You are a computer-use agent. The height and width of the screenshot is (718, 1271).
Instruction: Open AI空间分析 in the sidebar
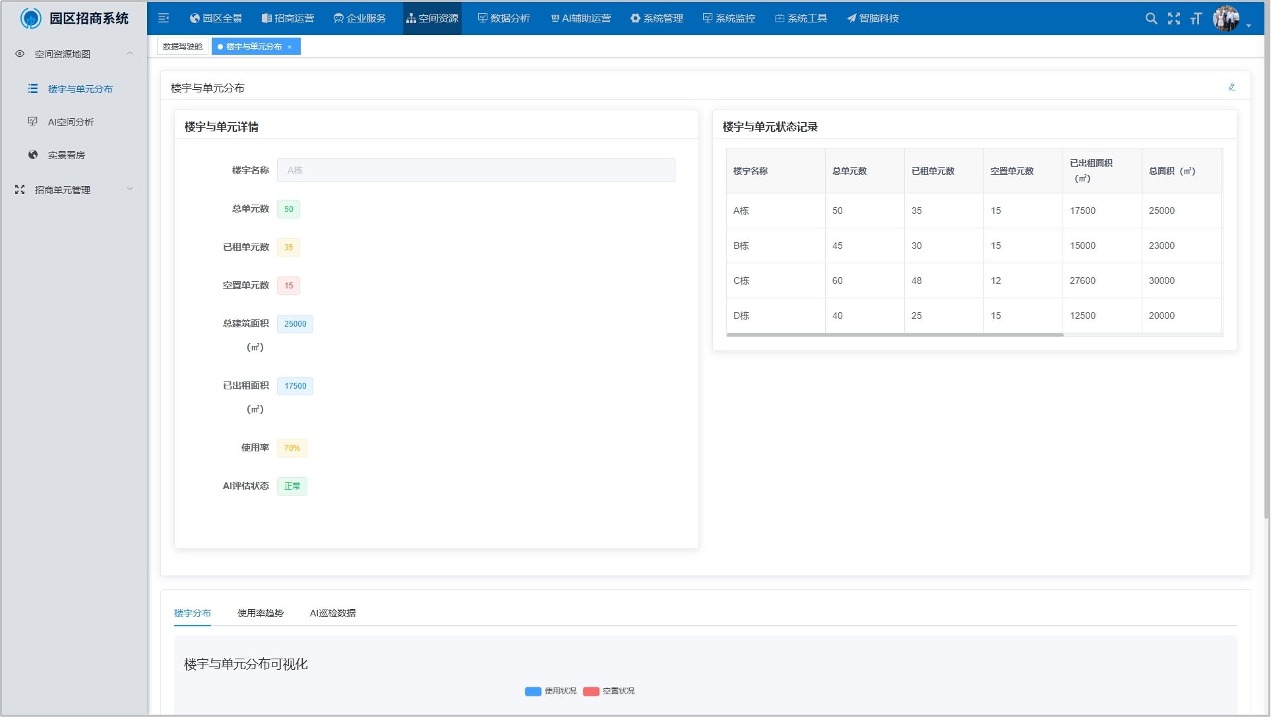click(71, 122)
